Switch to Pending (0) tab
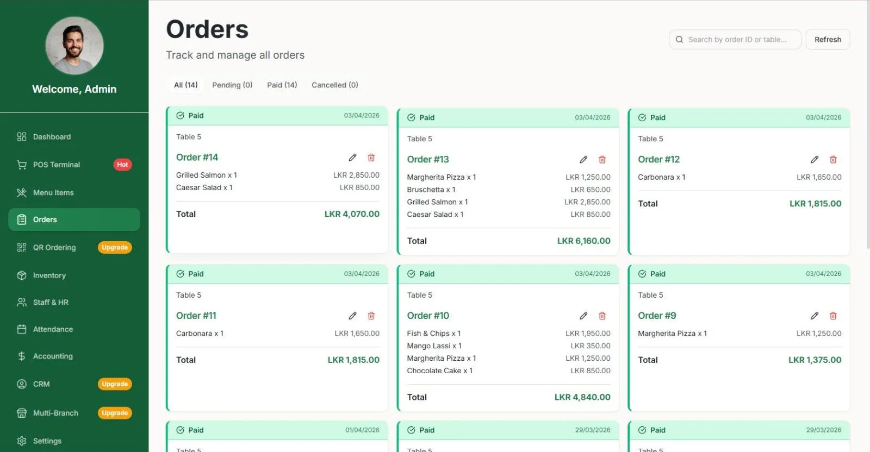 point(232,85)
